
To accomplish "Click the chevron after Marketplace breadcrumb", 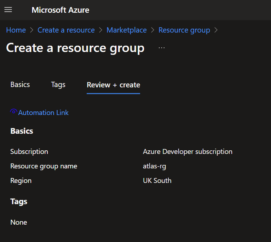I will (x=153, y=30).
